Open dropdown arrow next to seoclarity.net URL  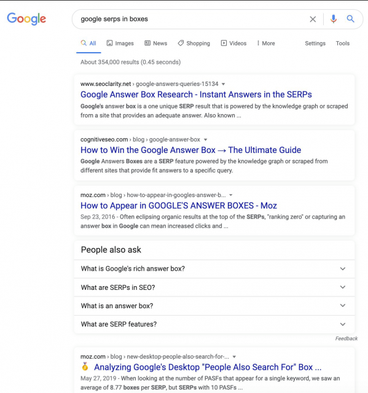coord(223,84)
